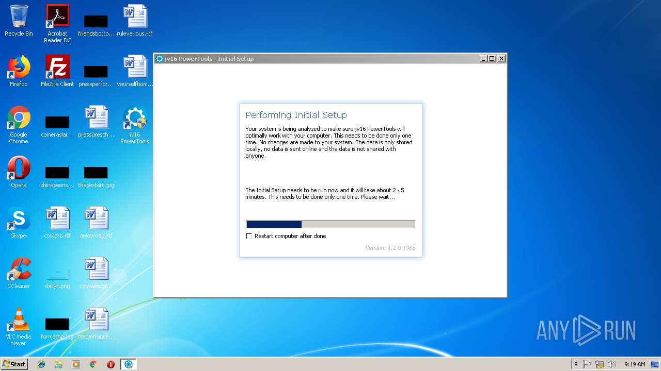The image size is (661, 371).
Task: Open the Windows Start menu
Action: pos(14,364)
